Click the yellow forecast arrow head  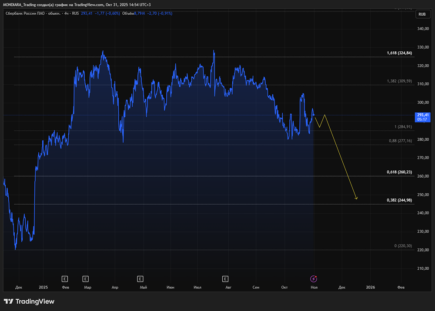356,199
